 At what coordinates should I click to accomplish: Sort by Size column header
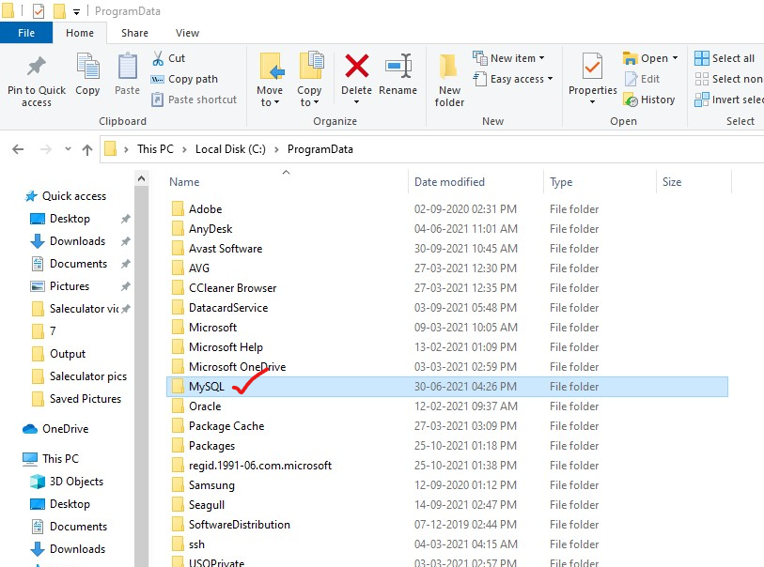[x=694, y=182]
